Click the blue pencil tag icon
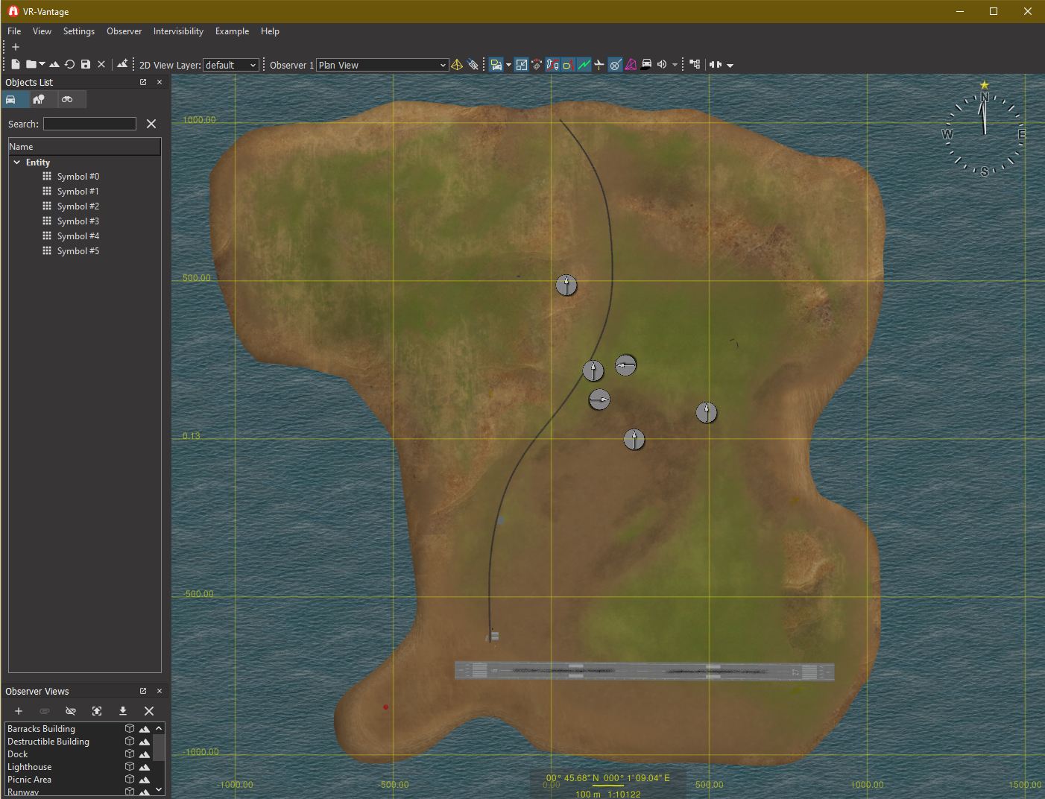Viewport: 1045px width, 799px height. pyautogui.click(x=473, y=65)
